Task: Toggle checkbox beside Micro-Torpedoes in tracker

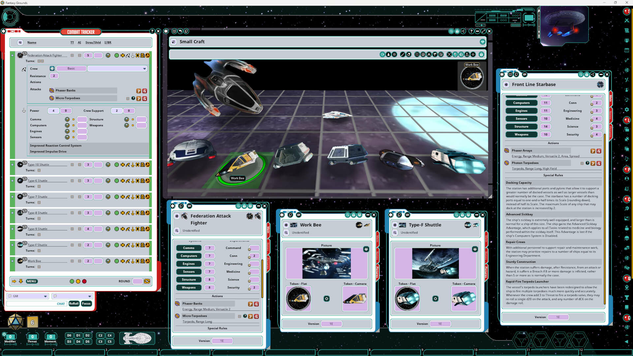Action: pyautogui.click(x=128, y=99)
